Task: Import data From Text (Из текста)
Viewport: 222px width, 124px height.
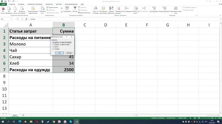Action: [x=15, y=10]
